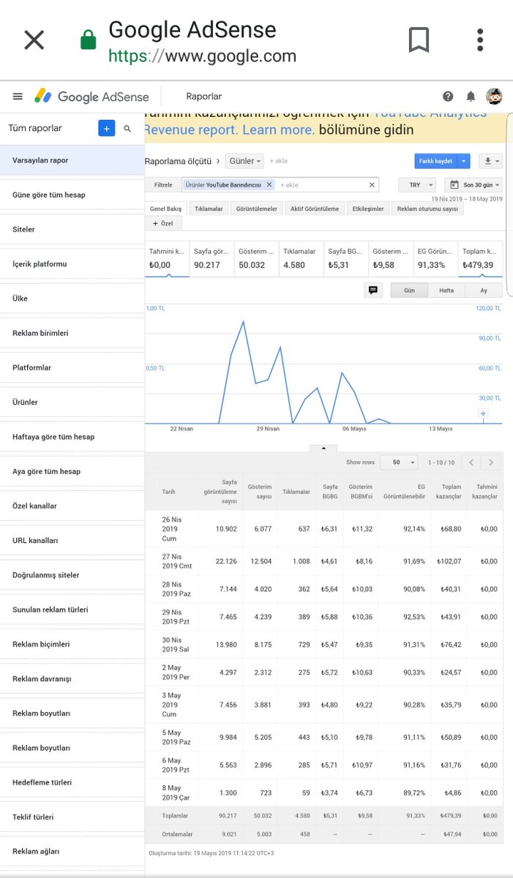This screenshot has width=513, height=878.
Task: Toggle the 90.217 page views metric card
Action: click(x=211, y=259)
